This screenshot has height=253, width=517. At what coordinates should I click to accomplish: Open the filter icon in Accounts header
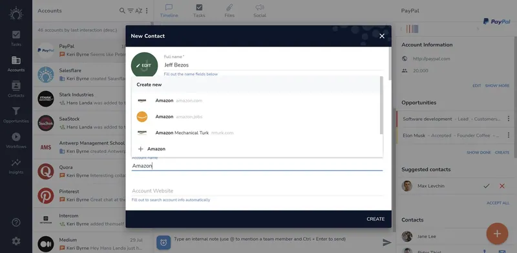(x=131, y=11)
